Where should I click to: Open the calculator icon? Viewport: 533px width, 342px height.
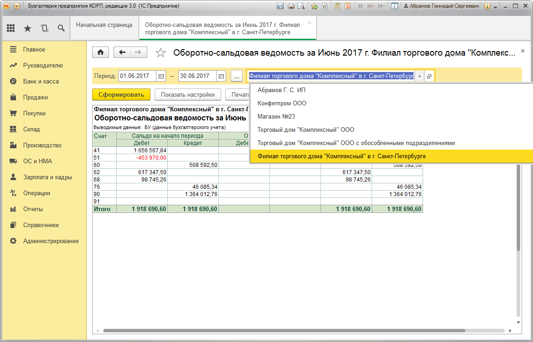[x=337, y=6]
